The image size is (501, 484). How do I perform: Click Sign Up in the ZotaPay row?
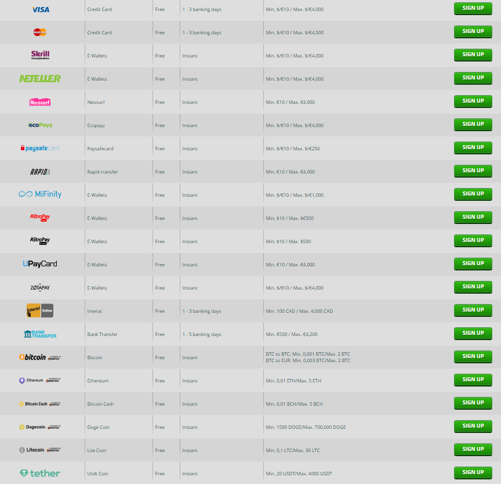(x=473, y=287)
